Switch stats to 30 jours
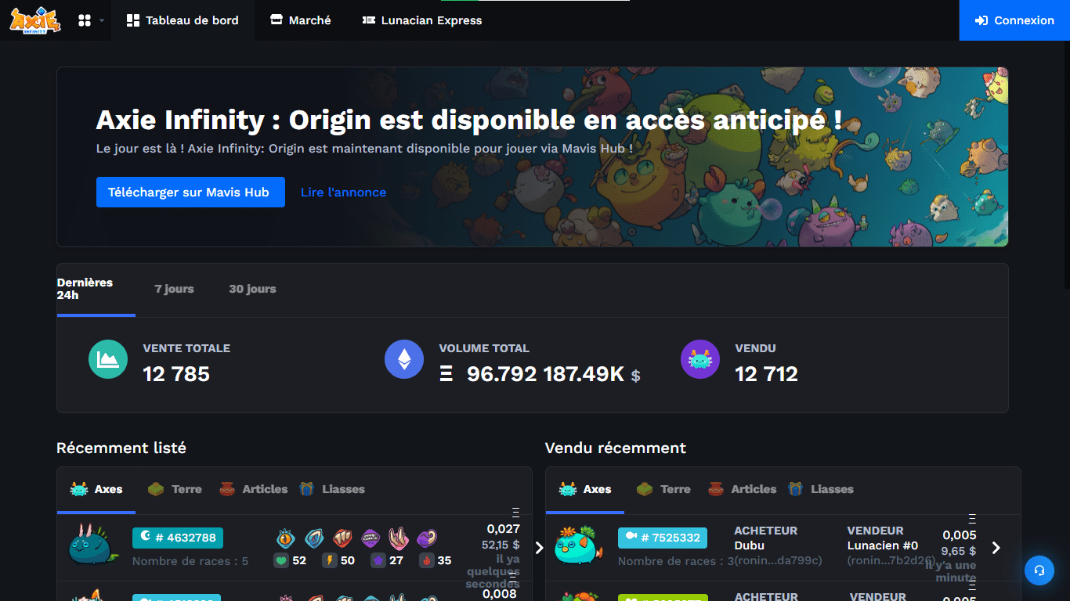Image resolution: width=1070 pixels, height=601 pixels. click(252, 289)
